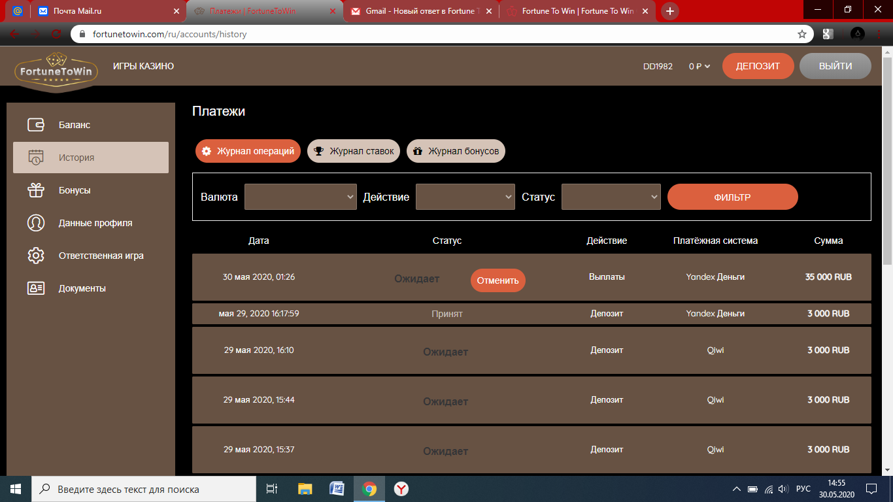Switch to the Журнал операций tab

click(x=248, y=151)
